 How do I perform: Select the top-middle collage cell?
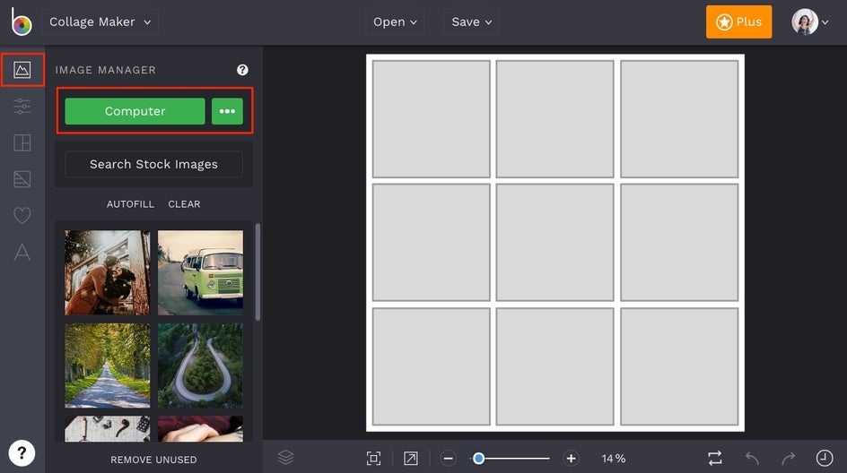pyautogui.click(x=554, y=118)
